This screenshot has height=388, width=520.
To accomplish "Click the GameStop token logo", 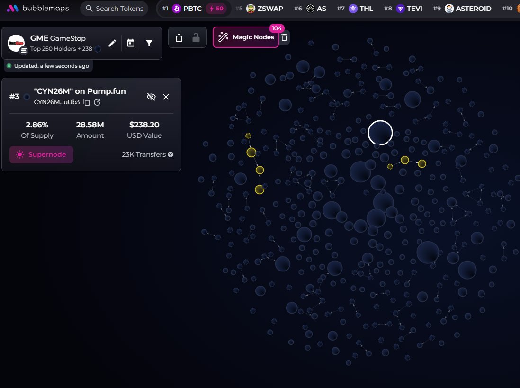I will 16,43.
